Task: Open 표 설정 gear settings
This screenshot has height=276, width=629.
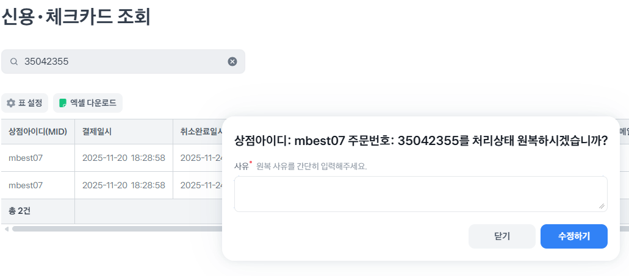Action: click(24, 103)
